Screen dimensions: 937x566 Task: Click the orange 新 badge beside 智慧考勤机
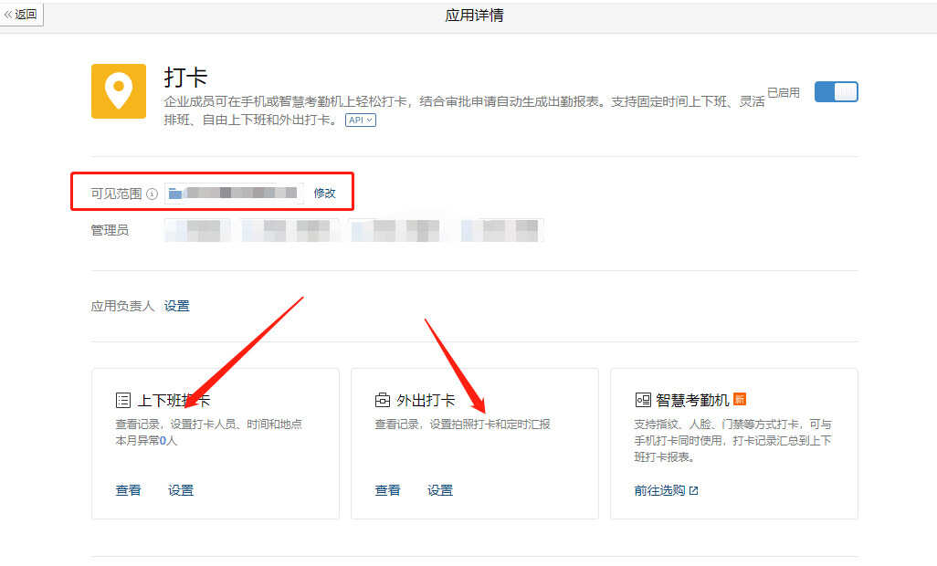(739, 399)
